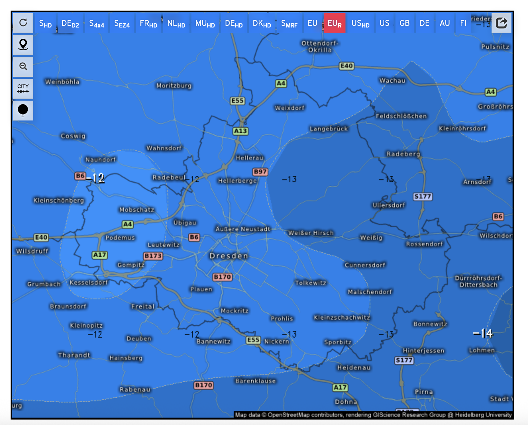Click the highlighted EUR model tab

pyautogui.click(x=335, y=24)
